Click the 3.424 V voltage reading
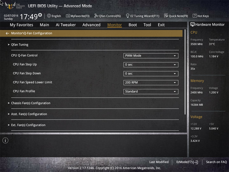Screen dimensions: 229x172 pos(195,141)
